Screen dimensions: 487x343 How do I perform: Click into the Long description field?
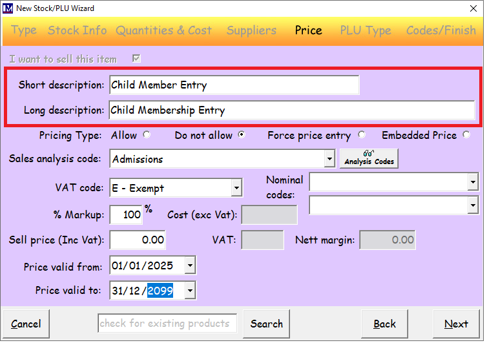pos(292,110)
